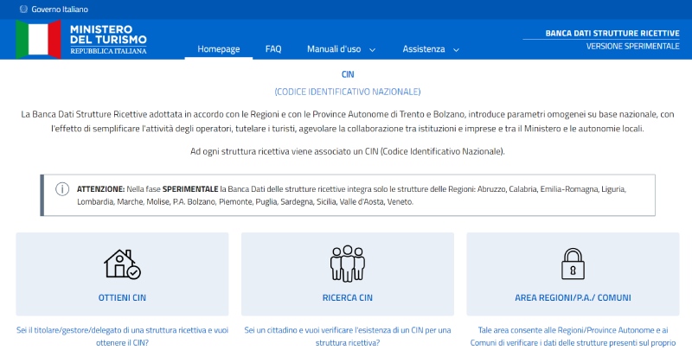Click the info icon beside ATTENZIONE
The width and height of the screenshot is (692, 350).
click(x=62, y=189)
